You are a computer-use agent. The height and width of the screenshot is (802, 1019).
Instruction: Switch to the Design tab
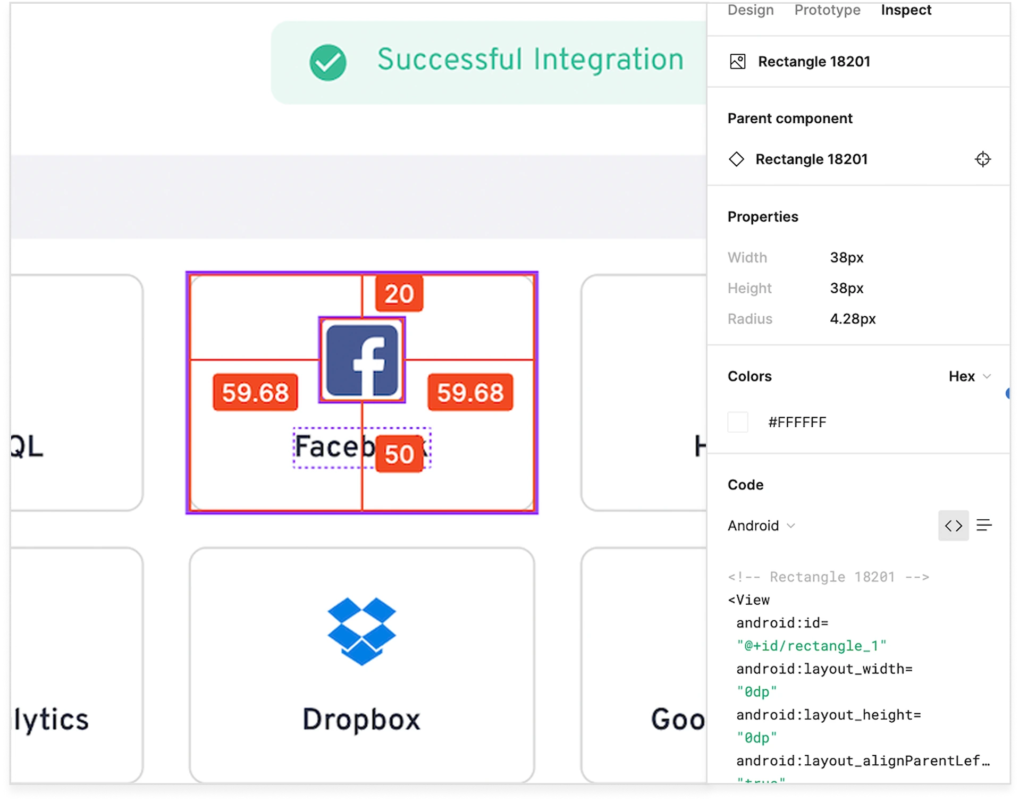click(750, 10)
